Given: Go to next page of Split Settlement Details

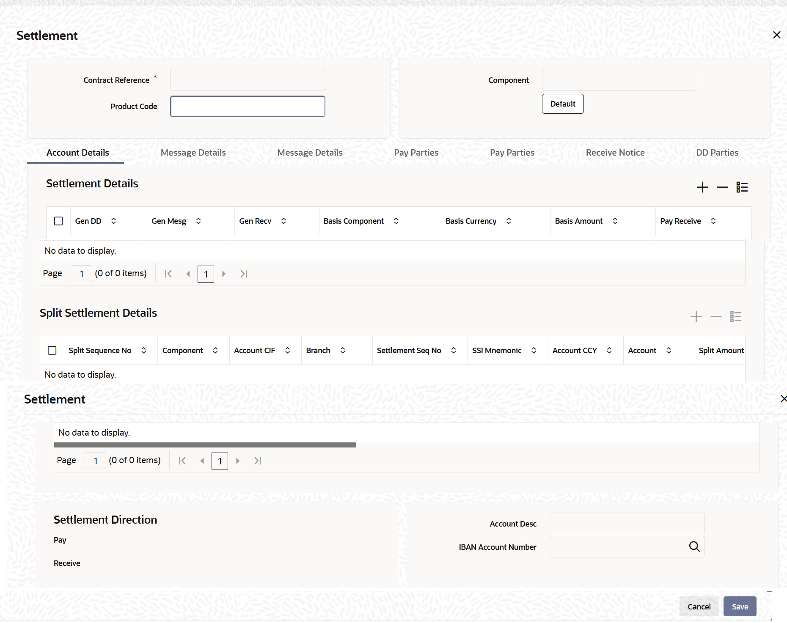Looking at the screenshot, I should pyautogui.click(x=238, y=461).
